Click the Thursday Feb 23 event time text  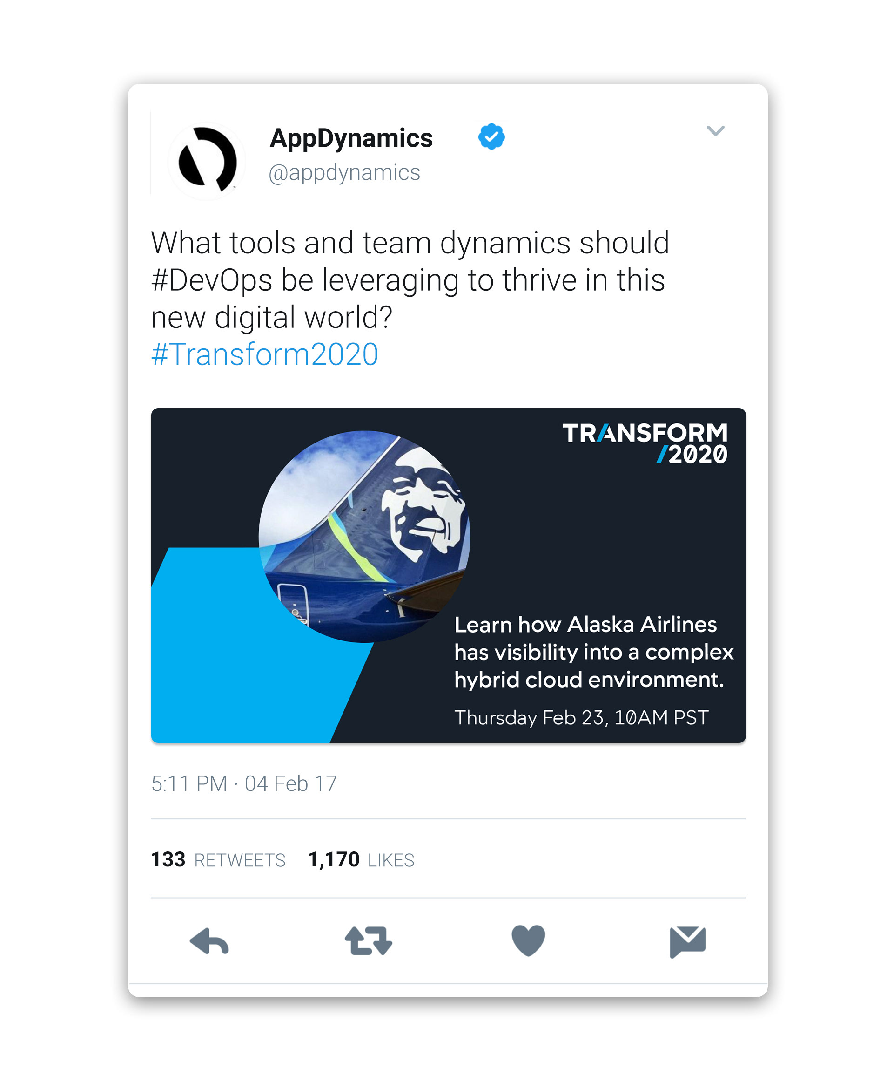[581, 717]
